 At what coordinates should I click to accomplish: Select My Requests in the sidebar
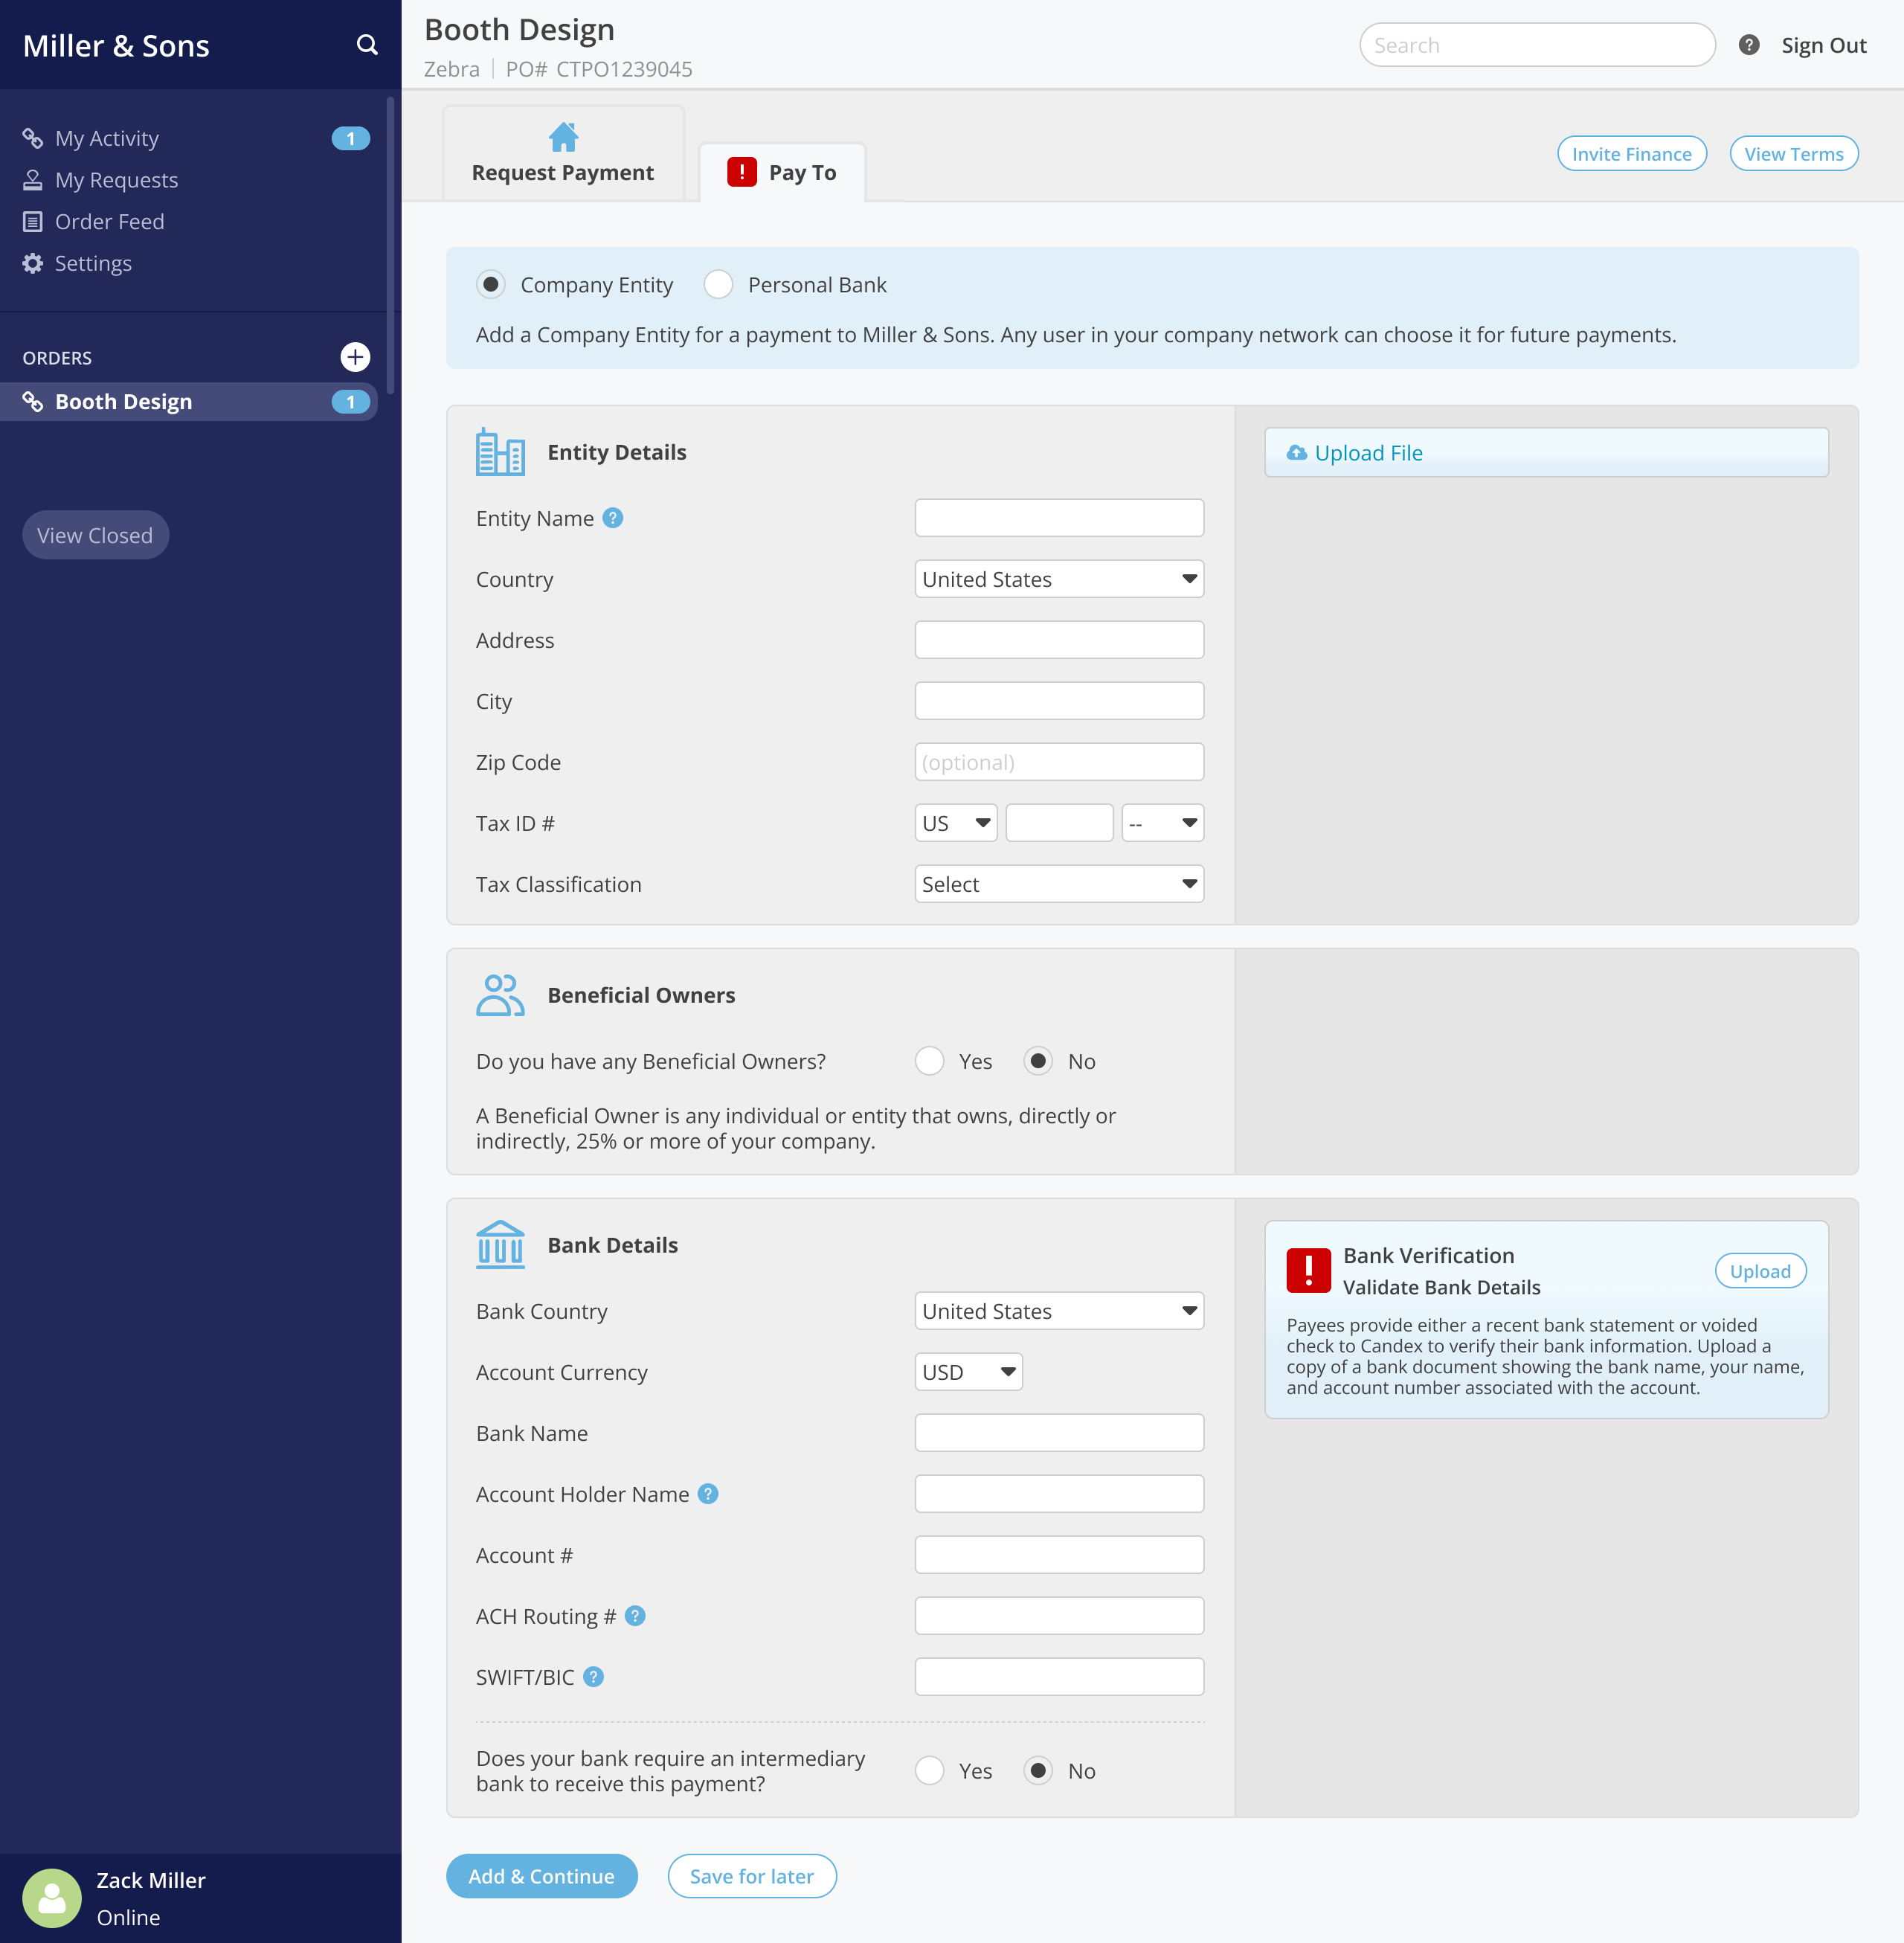tap(115, 180)
